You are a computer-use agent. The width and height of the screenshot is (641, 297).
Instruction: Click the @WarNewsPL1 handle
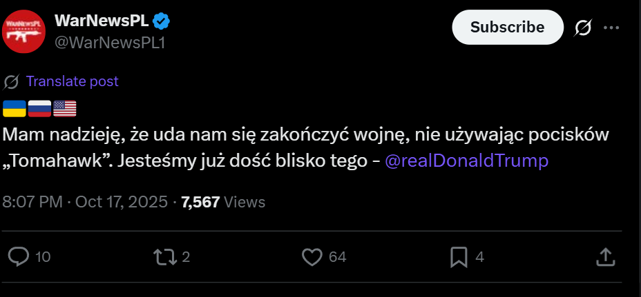pos(109,42)
